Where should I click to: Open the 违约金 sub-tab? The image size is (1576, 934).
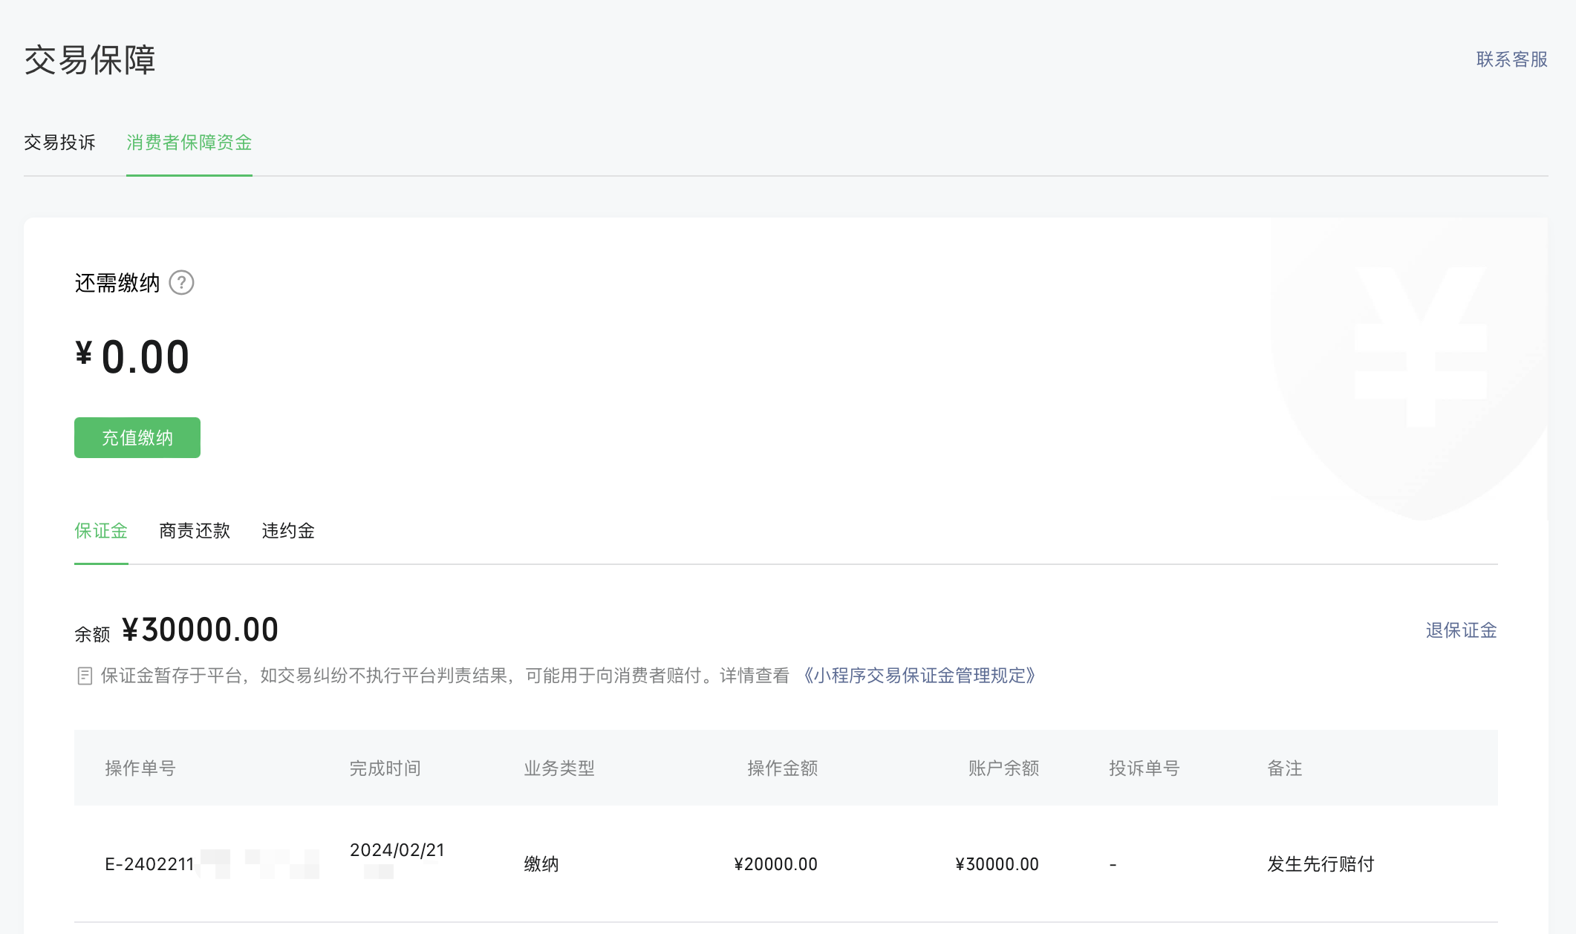(288, 531)
